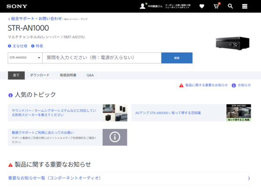The height and width of the screenshot is (194, 261).
Task: Open the user account icon
Action: pyautogui.click(x=143, y=6)
